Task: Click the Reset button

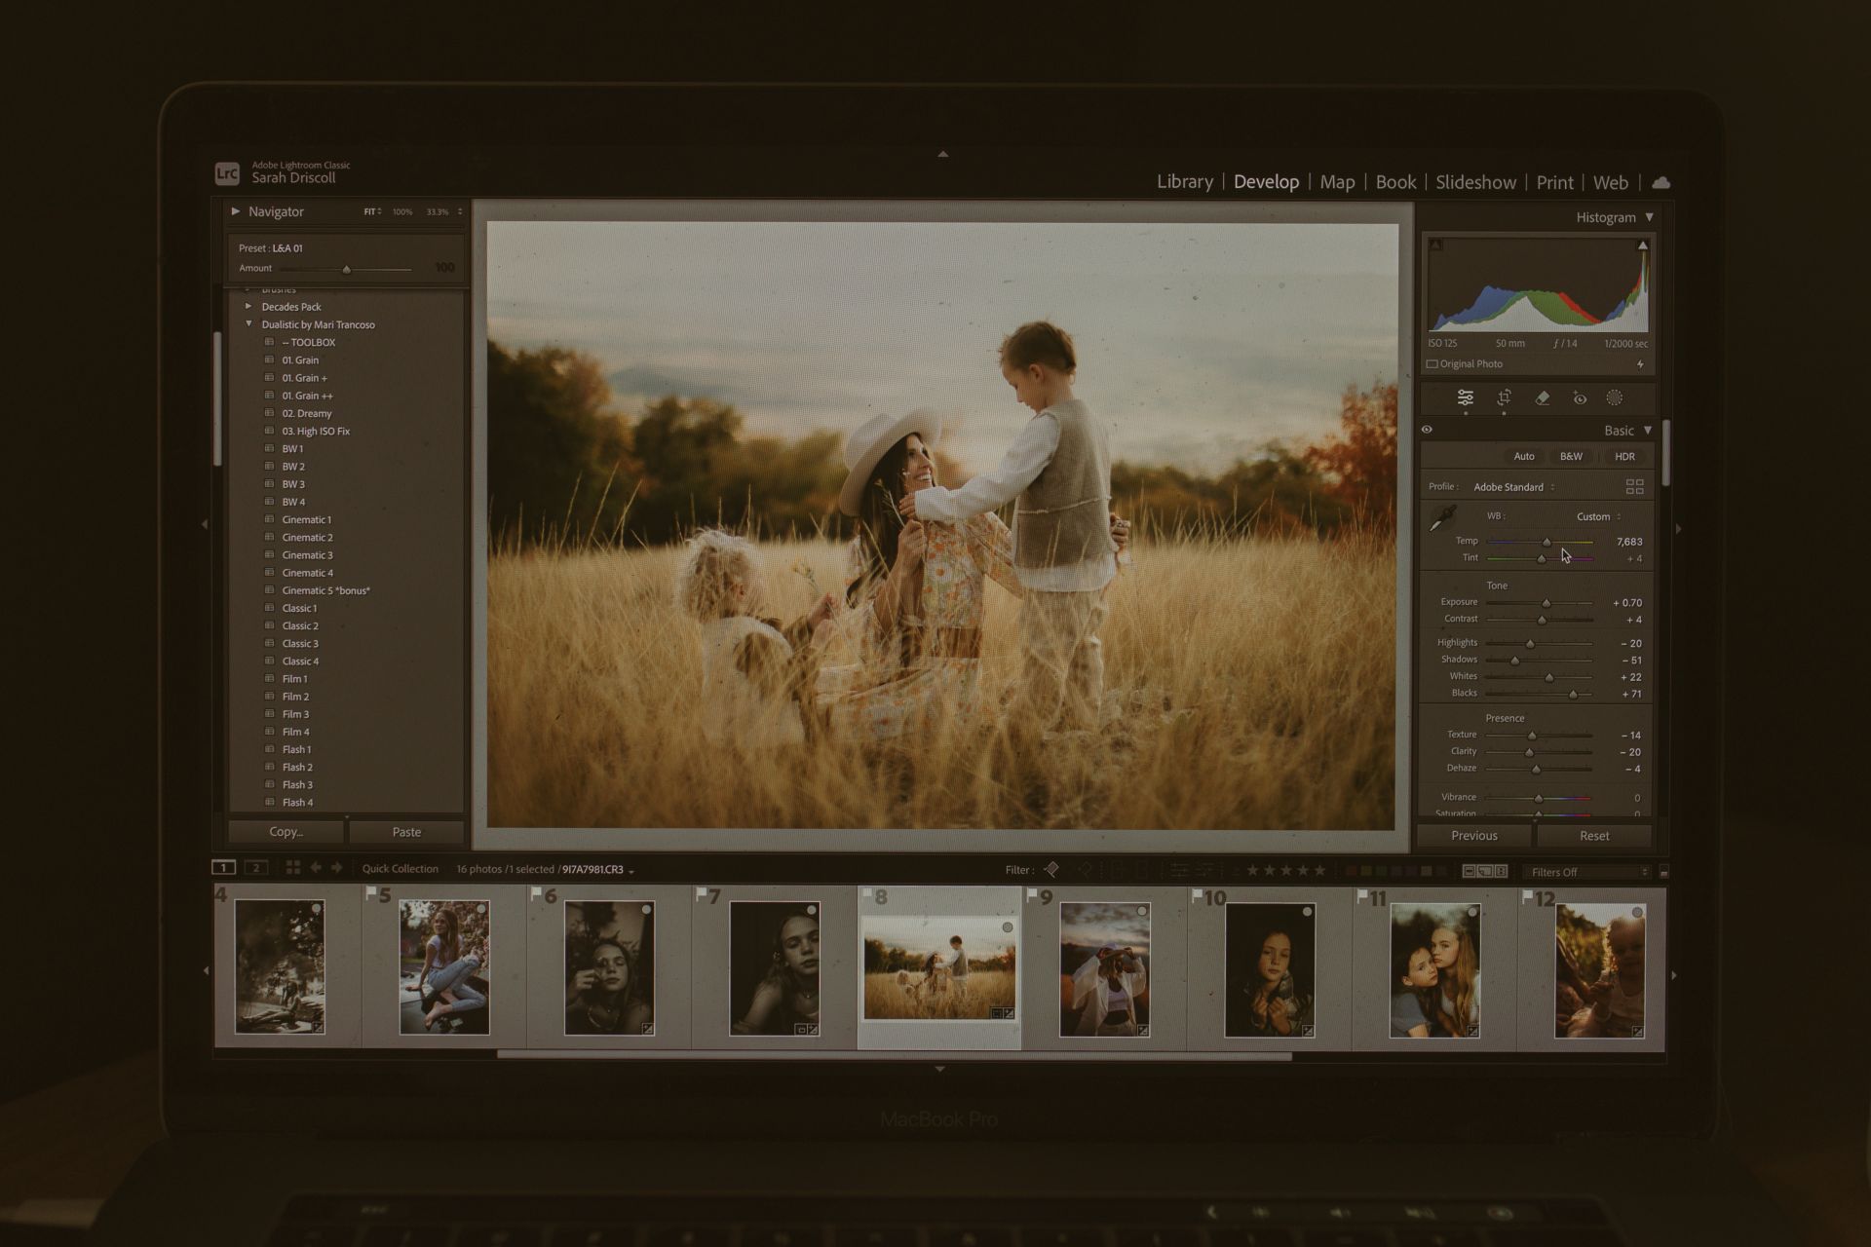Action: click(1593, 836)
